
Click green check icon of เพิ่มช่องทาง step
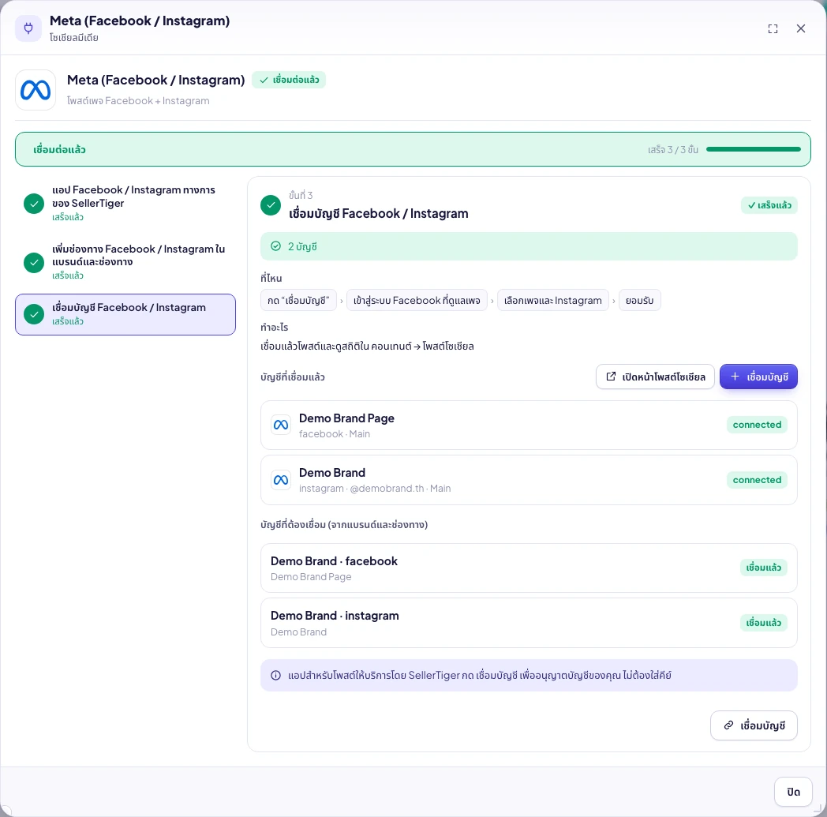34,262
